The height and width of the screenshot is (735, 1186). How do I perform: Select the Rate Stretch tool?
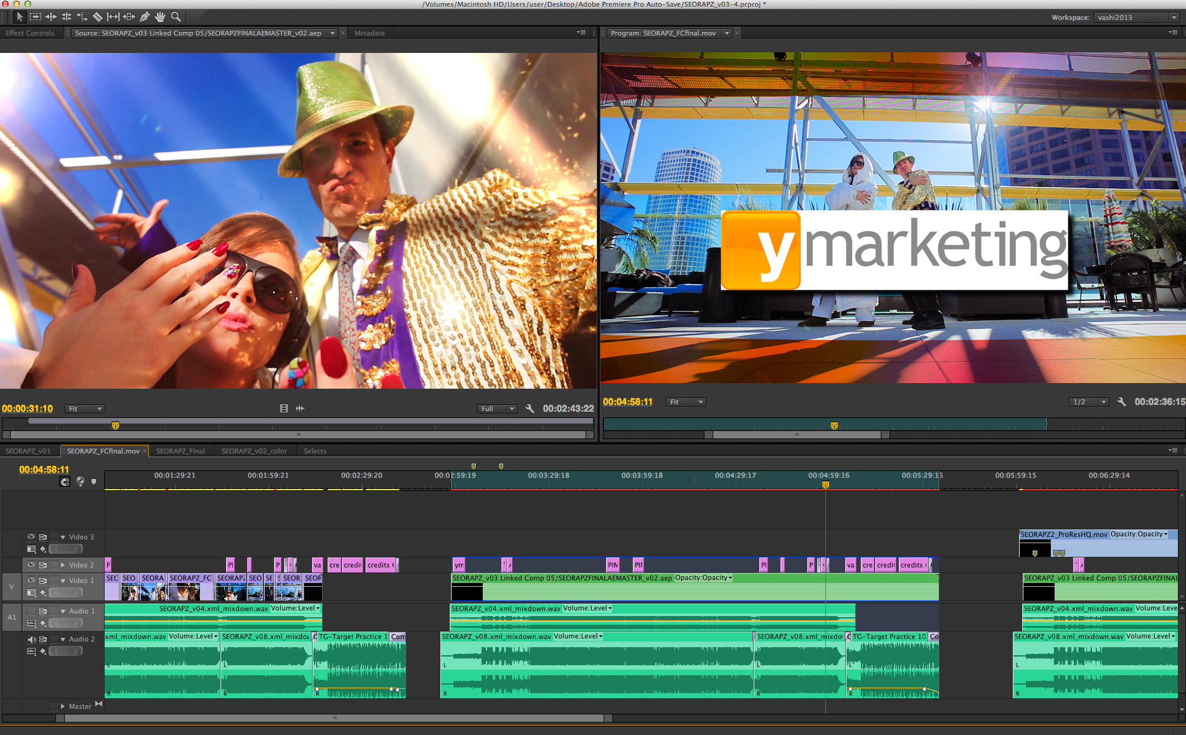(82, 17)
